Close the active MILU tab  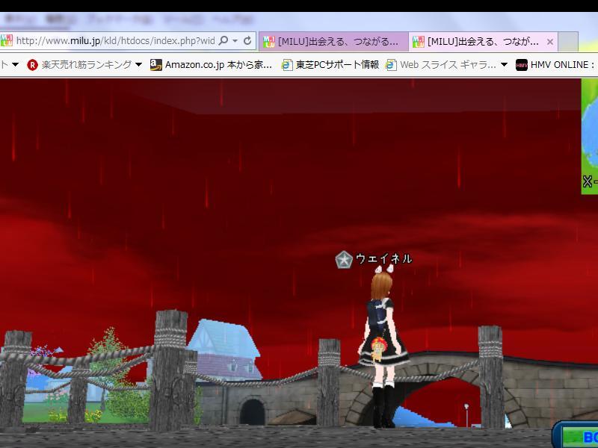[x=550, y=42]
